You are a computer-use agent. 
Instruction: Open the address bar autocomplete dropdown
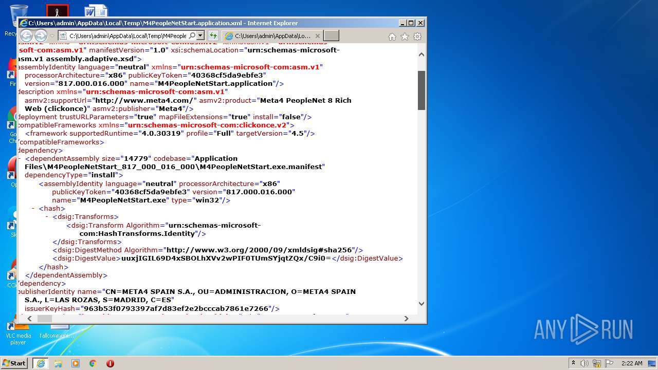(200, 36)
